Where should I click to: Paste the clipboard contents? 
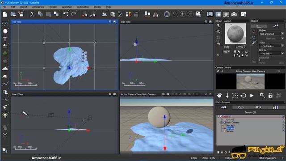(x=48, y=14)
